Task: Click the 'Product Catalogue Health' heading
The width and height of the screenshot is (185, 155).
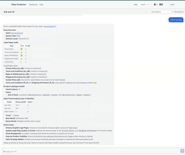Action: coord(14,86)
